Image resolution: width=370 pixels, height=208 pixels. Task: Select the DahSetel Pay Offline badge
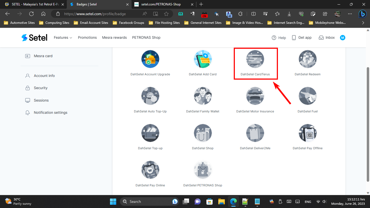tap(308, 133)
